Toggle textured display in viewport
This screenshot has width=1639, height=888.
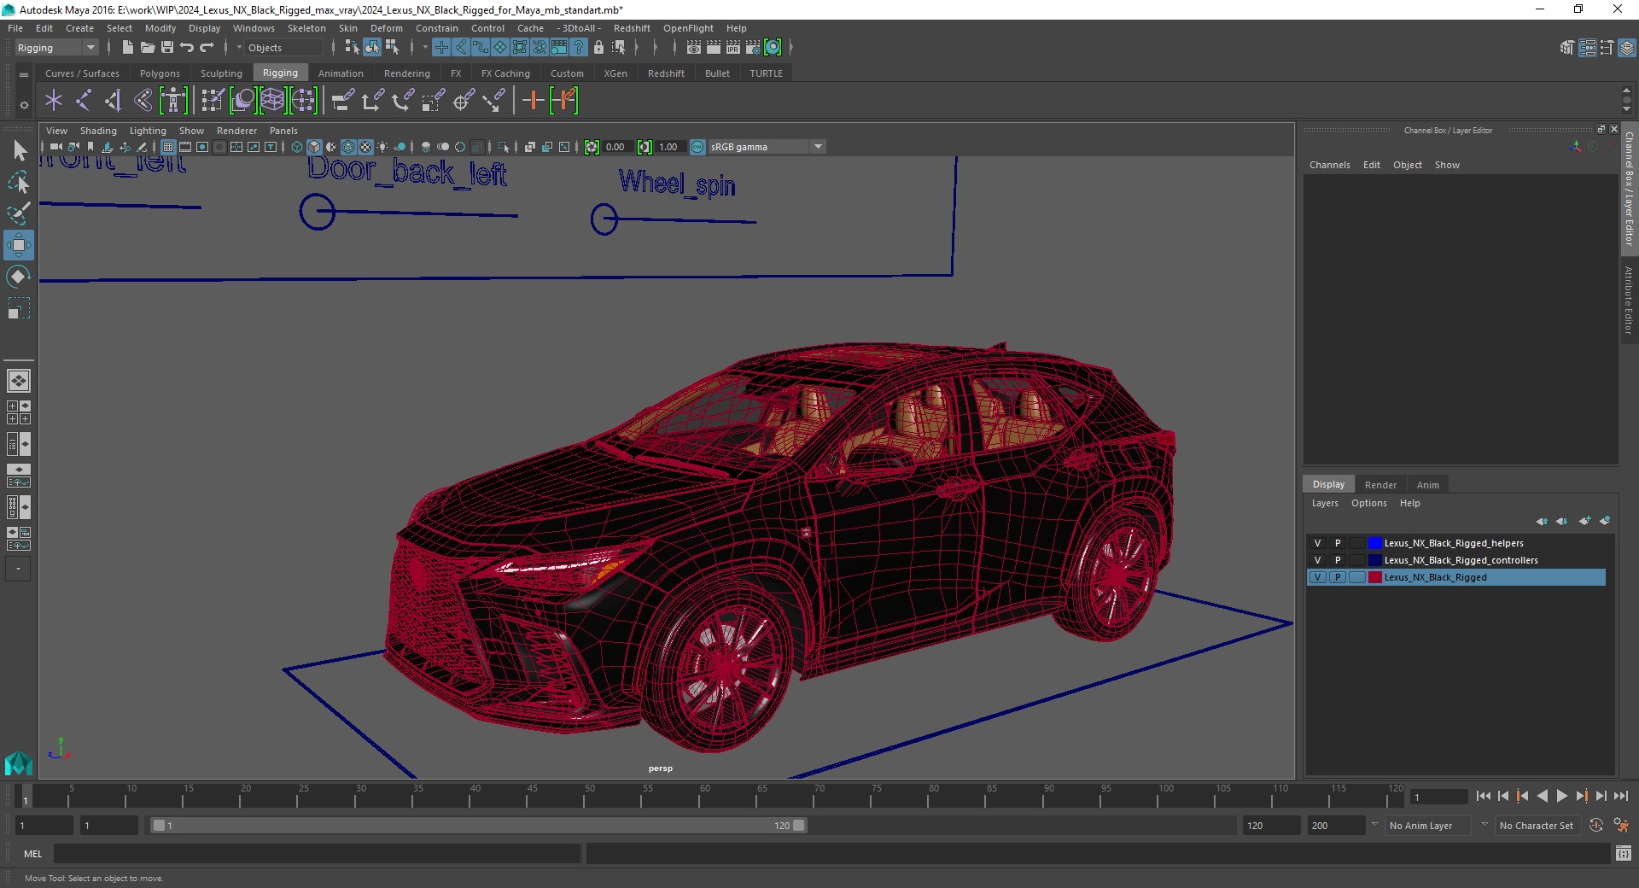coord(365,147)
